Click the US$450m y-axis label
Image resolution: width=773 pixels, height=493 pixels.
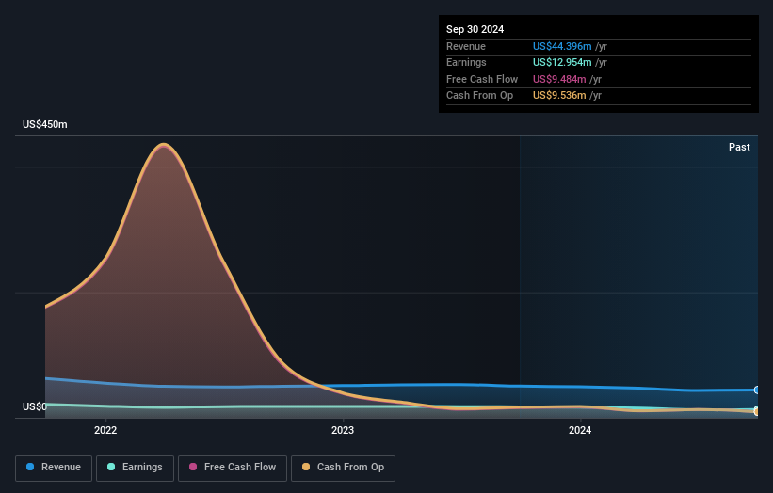pyautogui.click(x=45, y=124)
